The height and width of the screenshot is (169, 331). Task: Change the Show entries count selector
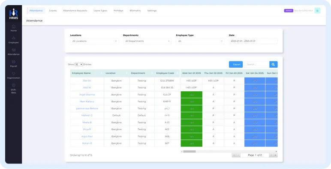79,64
